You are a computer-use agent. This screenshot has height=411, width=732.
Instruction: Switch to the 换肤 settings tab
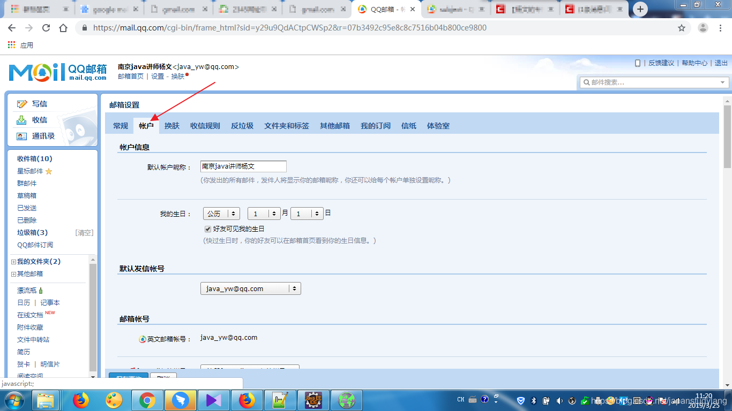click(x=172, y=126)
